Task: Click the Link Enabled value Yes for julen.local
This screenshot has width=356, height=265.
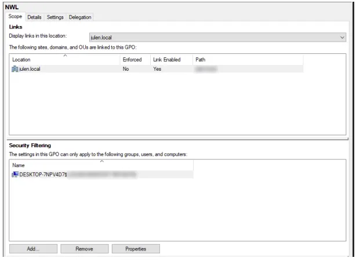Action: click(x=157, y=69)
